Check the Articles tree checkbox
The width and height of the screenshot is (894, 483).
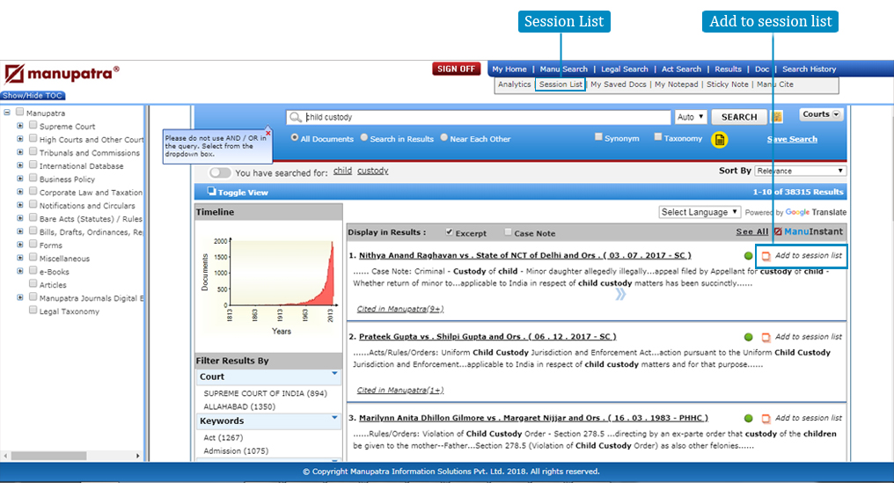pos(33,283)
